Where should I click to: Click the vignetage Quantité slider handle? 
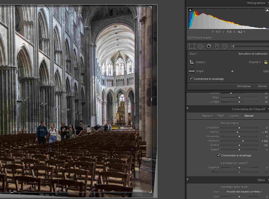click(239, 167)
